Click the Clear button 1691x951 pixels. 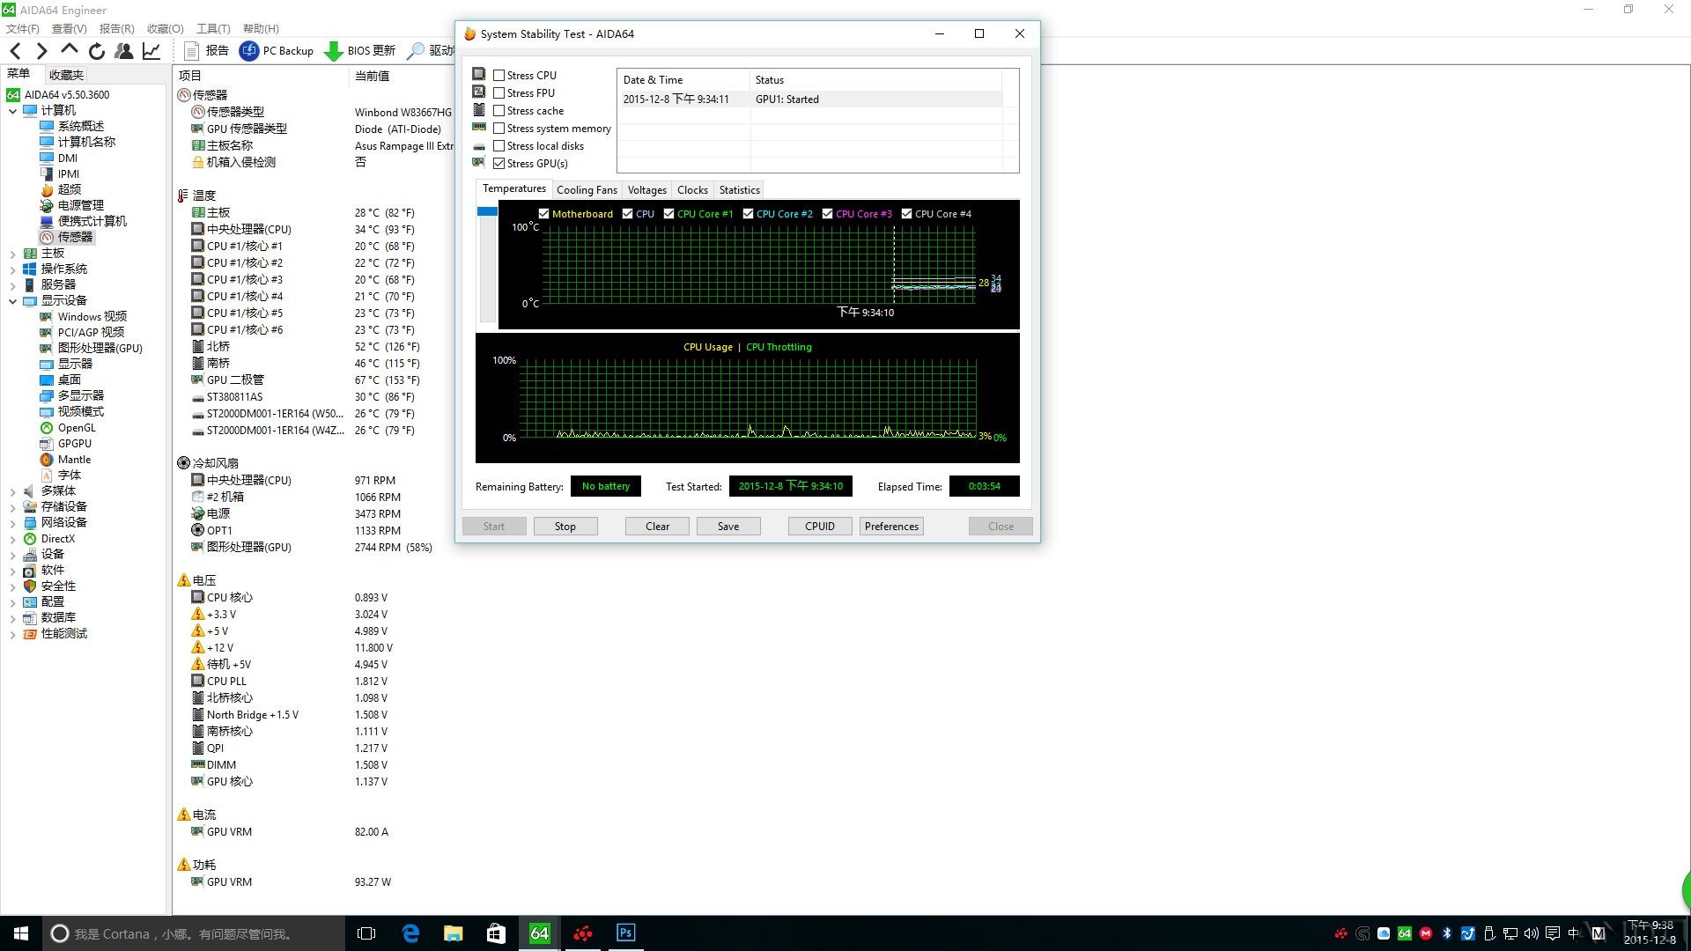pyautogui.click(x=657, y=527)
